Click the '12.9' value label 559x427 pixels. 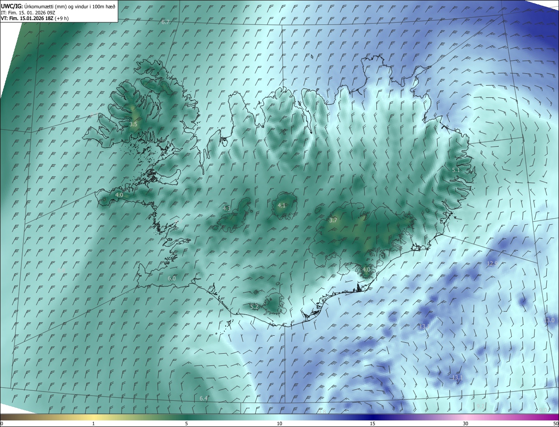click(492, 263)
